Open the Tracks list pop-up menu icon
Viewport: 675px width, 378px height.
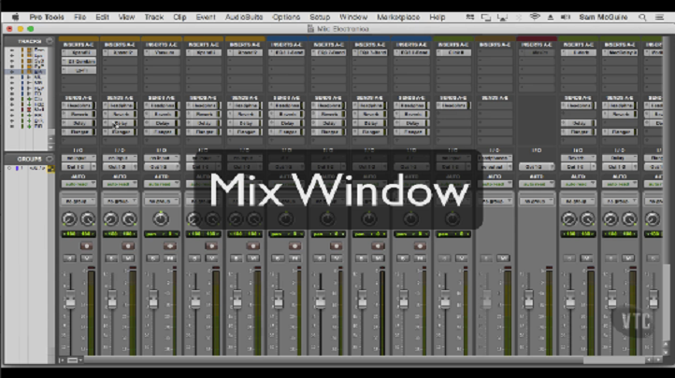pyautogui.click(x=50, y=41)
